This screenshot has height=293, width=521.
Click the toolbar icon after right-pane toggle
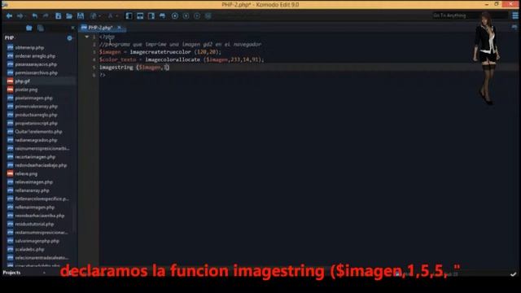pos(163,15)
